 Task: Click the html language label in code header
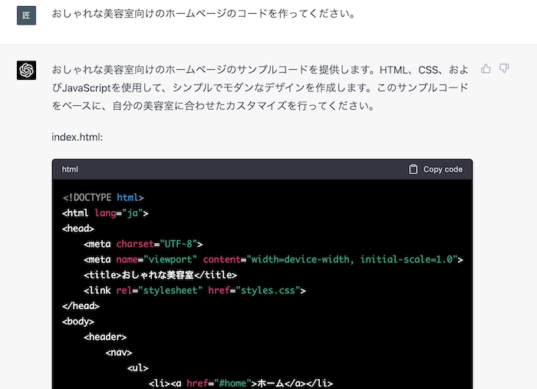(x=70, y=170)
